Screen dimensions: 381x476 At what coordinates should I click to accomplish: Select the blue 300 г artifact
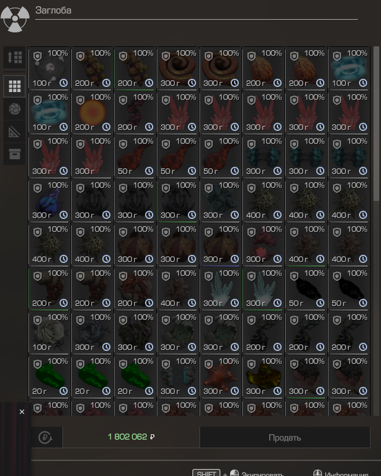50,200
